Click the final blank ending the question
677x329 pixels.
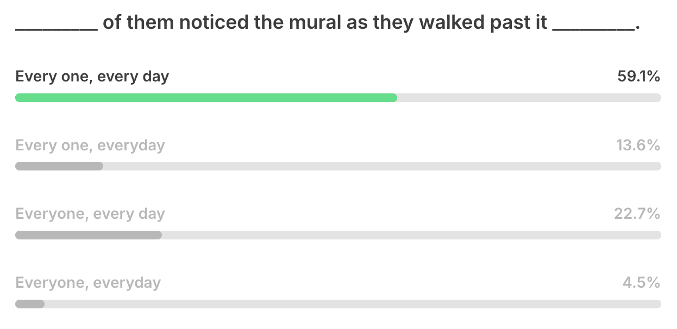593,27
